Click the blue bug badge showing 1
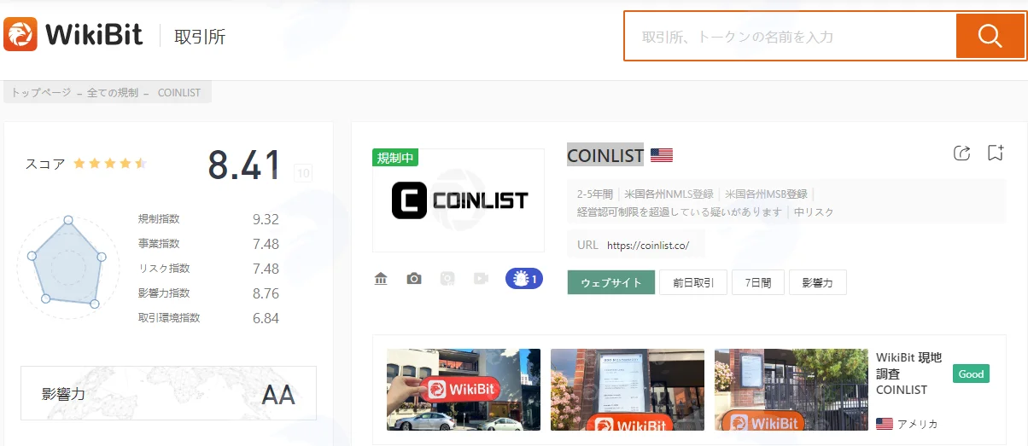 coord(524,278)
